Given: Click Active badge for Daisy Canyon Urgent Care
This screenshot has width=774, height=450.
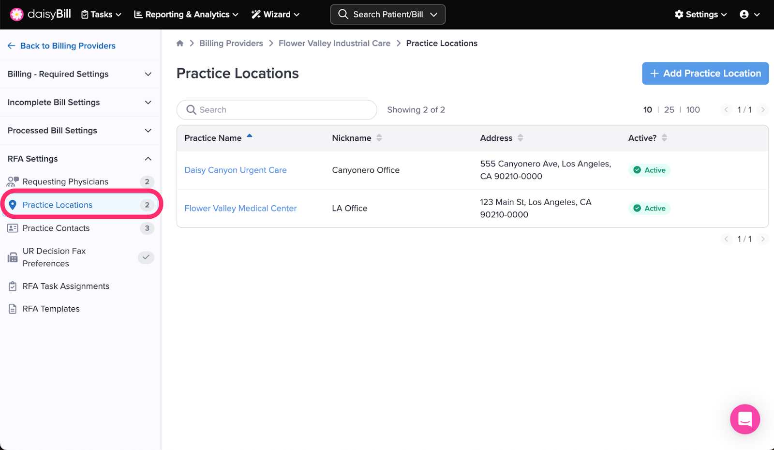Looking at the screenshot, I should [x=649, y=170].
